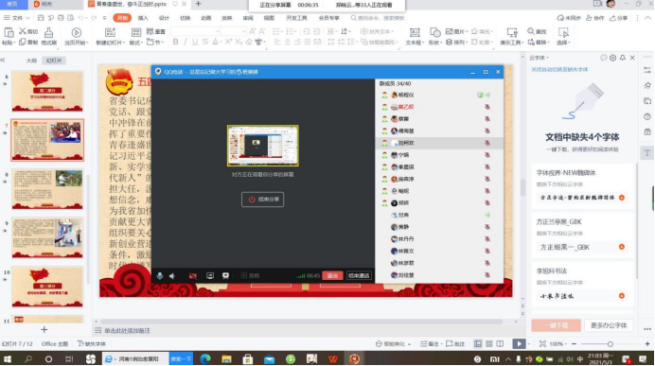Open the 文件 menu dropdown
655x366 pixels.
(17, 18)
